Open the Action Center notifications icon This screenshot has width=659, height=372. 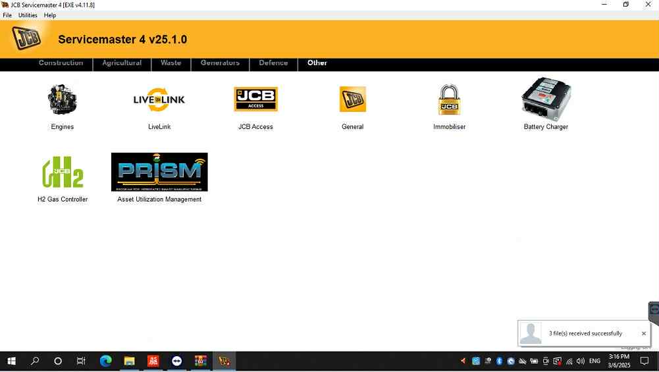pyautogui.click(x=645, y=361)
